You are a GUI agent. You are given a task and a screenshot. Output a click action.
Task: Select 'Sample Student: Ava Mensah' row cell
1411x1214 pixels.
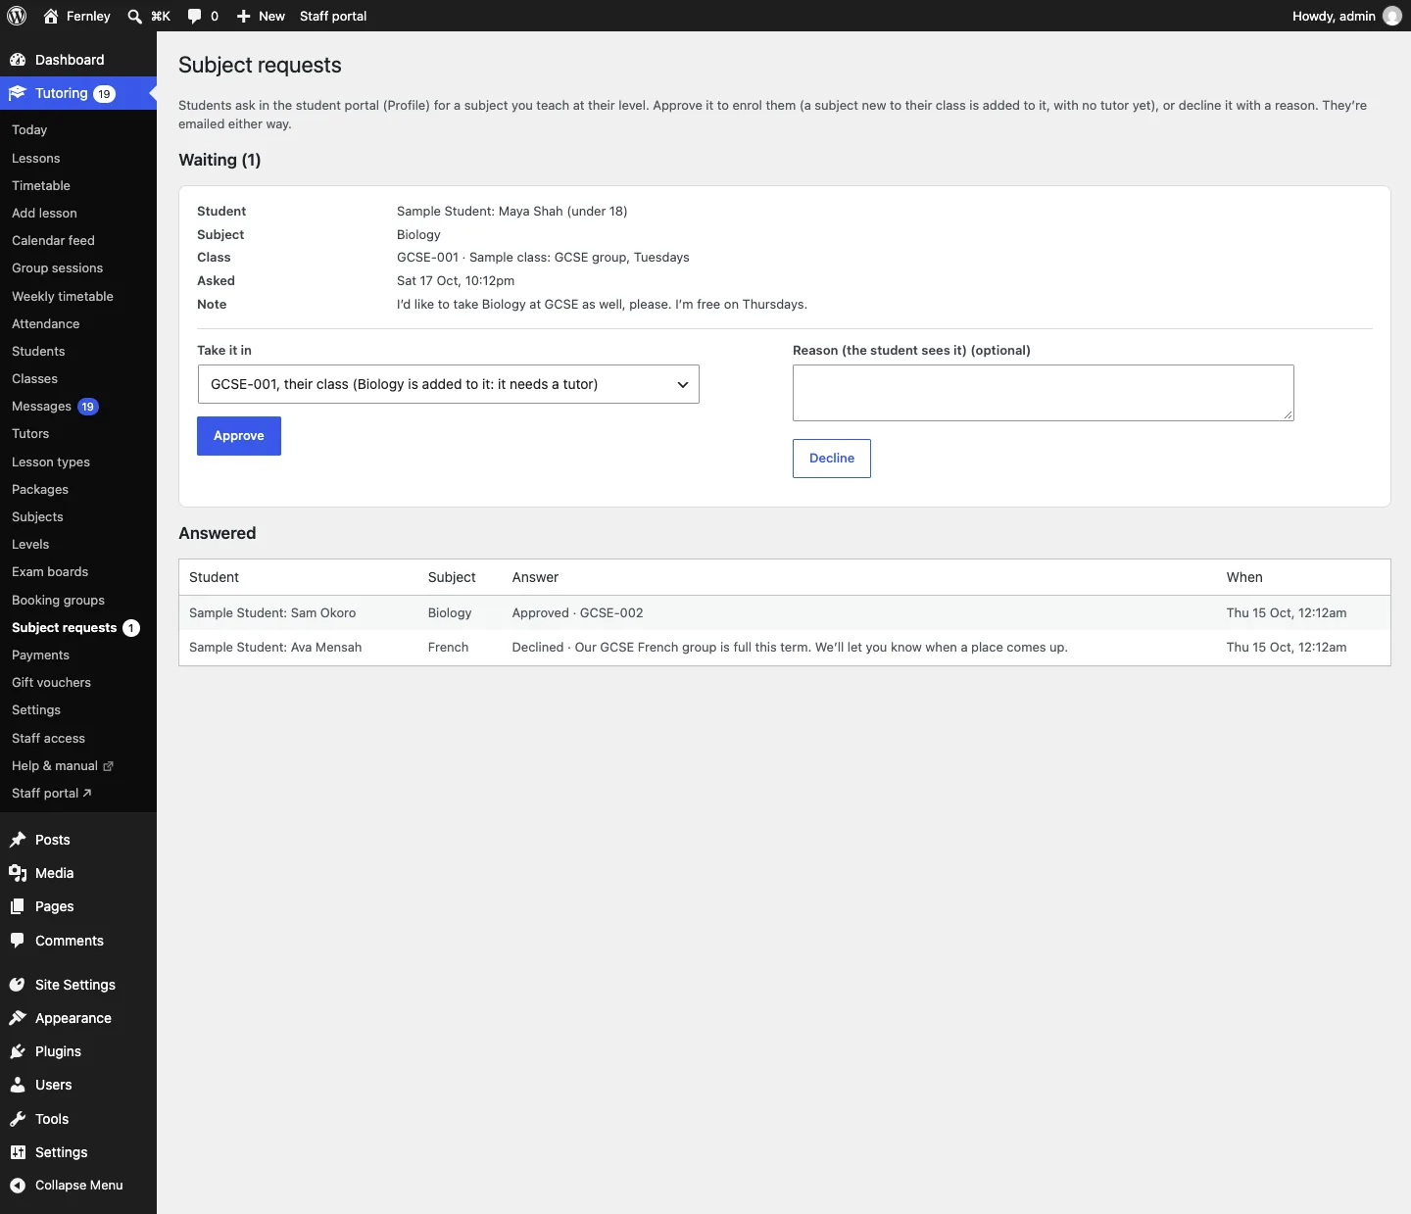pyautogui.click(x=275, y=647)
